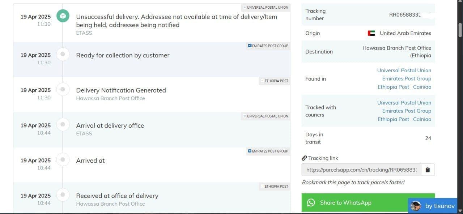Screen dimensions: 463x214
Task: Open Cainiao link in Found in row
Action: [422, 87]
